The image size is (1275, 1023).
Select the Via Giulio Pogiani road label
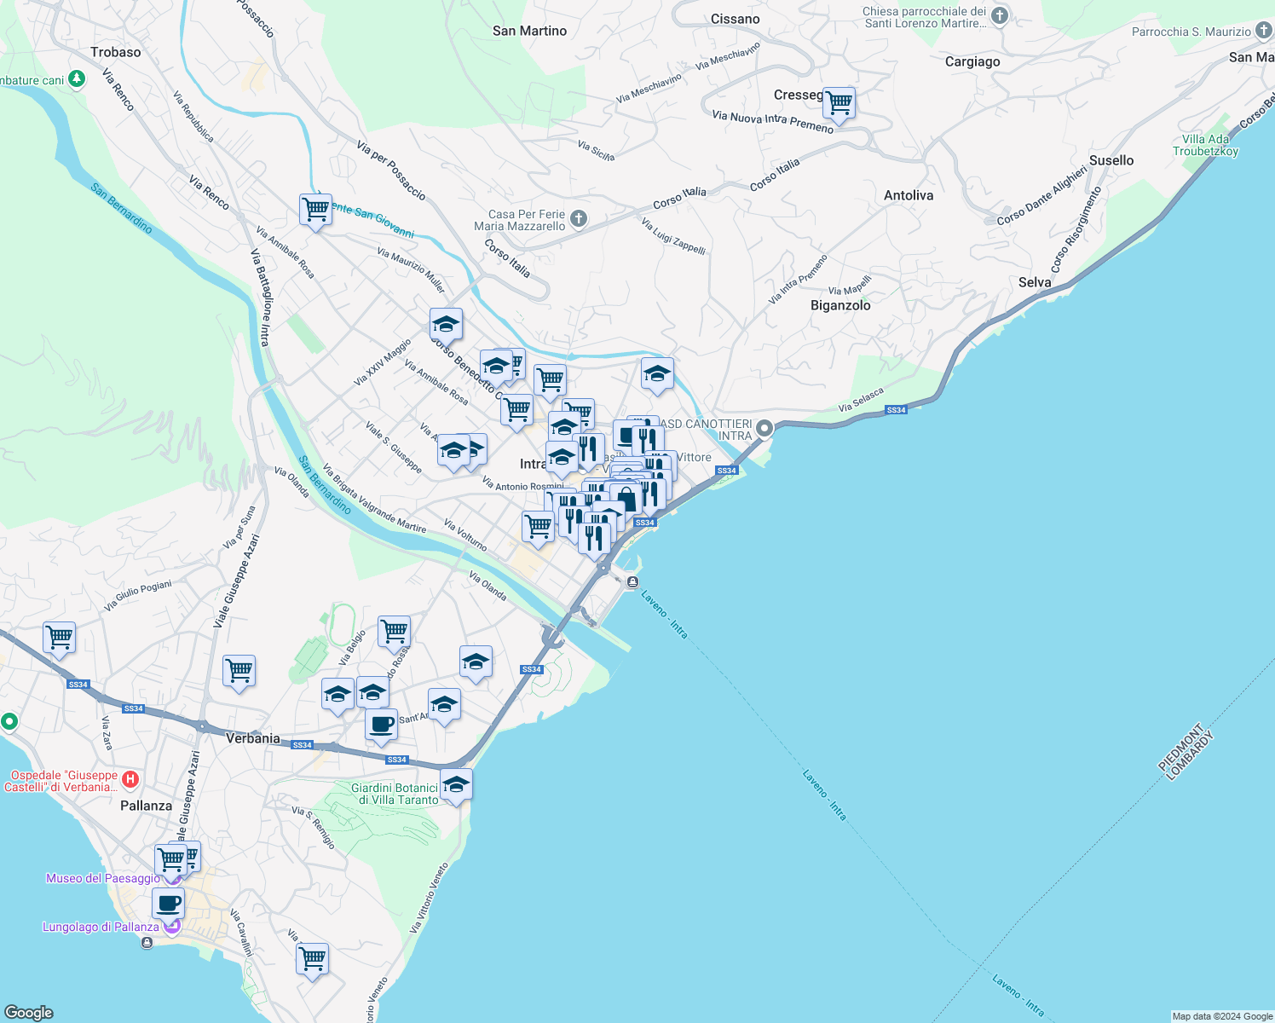click(x=137, y=595)
